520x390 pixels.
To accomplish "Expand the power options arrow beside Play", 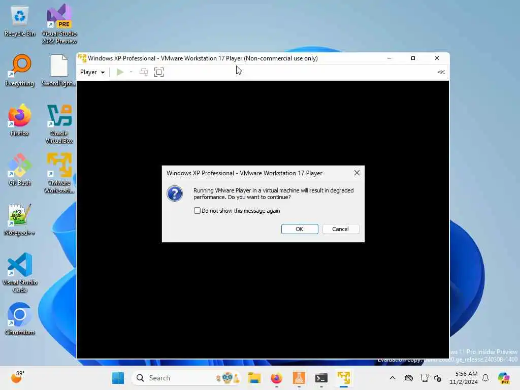I will 131,72.
